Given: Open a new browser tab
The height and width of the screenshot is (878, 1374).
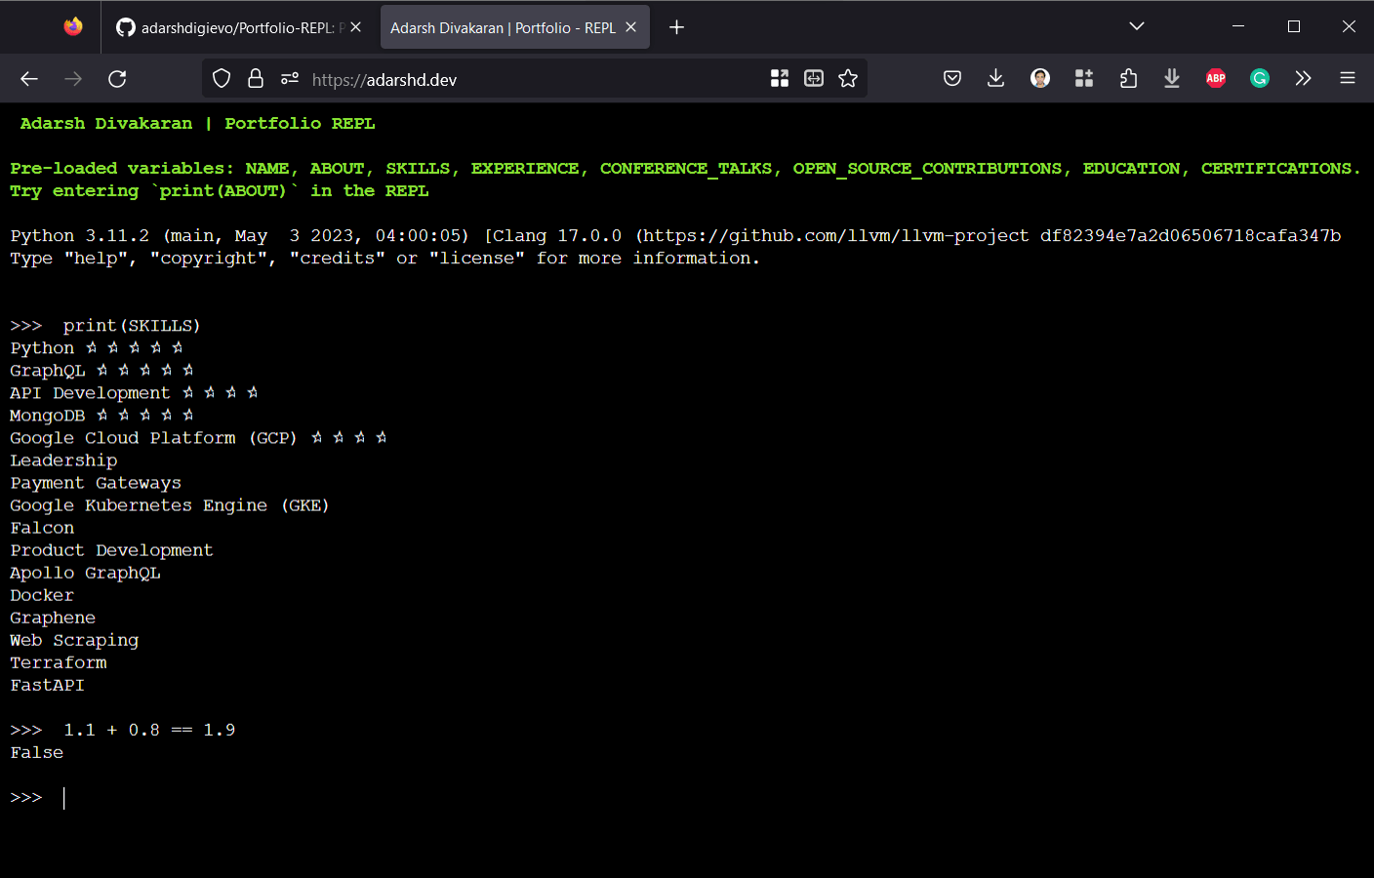Looking at the screenshot, I should [676, 27].
